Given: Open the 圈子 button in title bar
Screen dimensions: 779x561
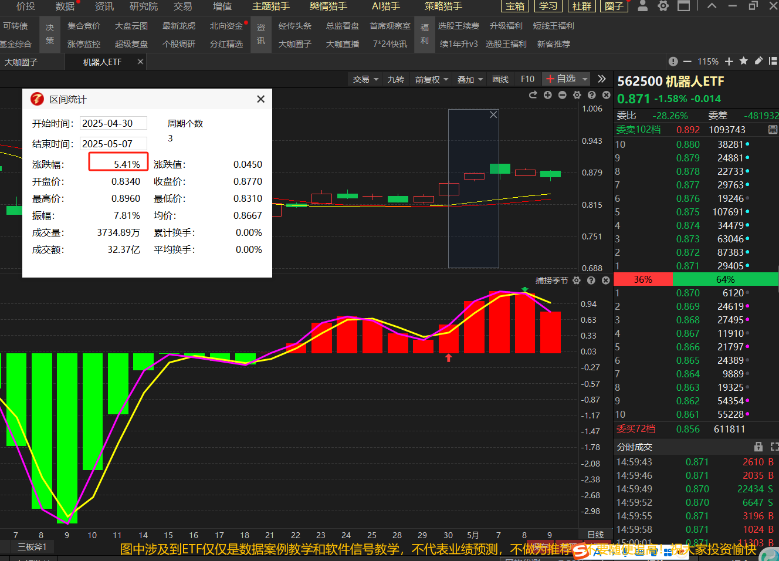Looking at the screenshot, I should [x=614, y=6].
